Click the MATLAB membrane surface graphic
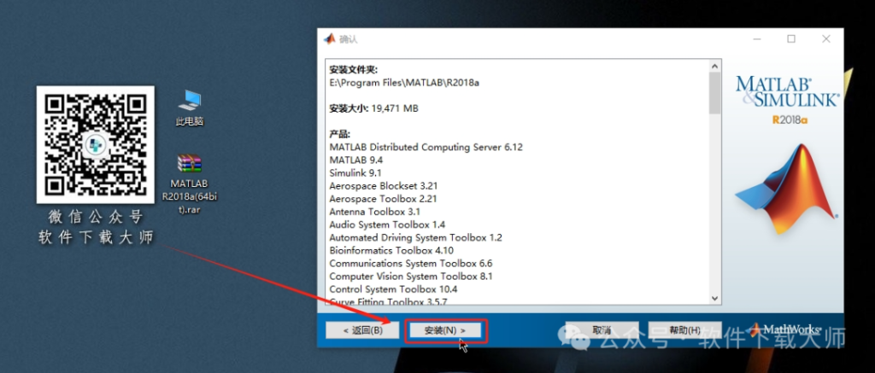The height and width of the screenshot is (373, 875). 787,189
